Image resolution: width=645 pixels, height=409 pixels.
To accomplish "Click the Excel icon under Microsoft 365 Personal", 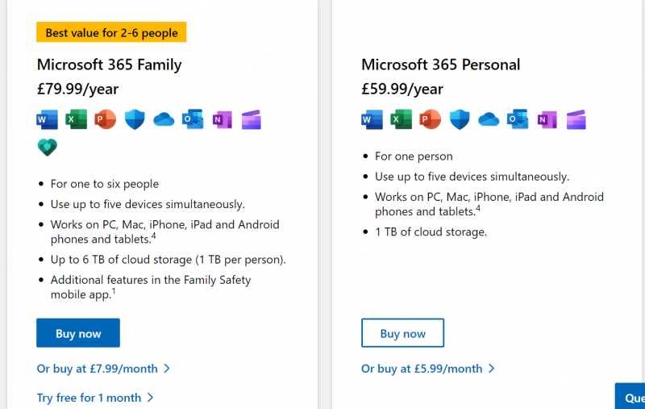I will point(401,119).
